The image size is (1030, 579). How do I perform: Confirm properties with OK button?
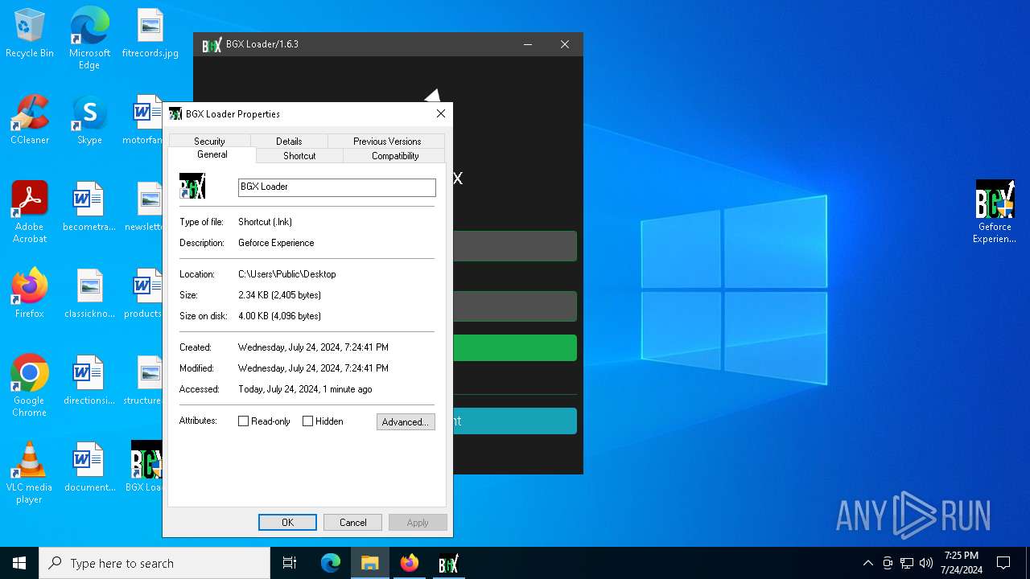(287, 522)
